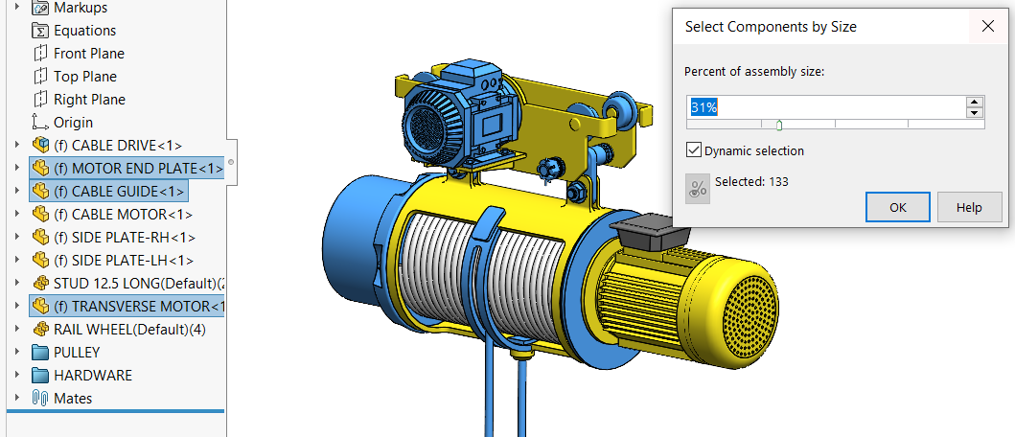
Task: Expand the SIDE PLATE-RH tree node
Action: [x=16, y=238]
